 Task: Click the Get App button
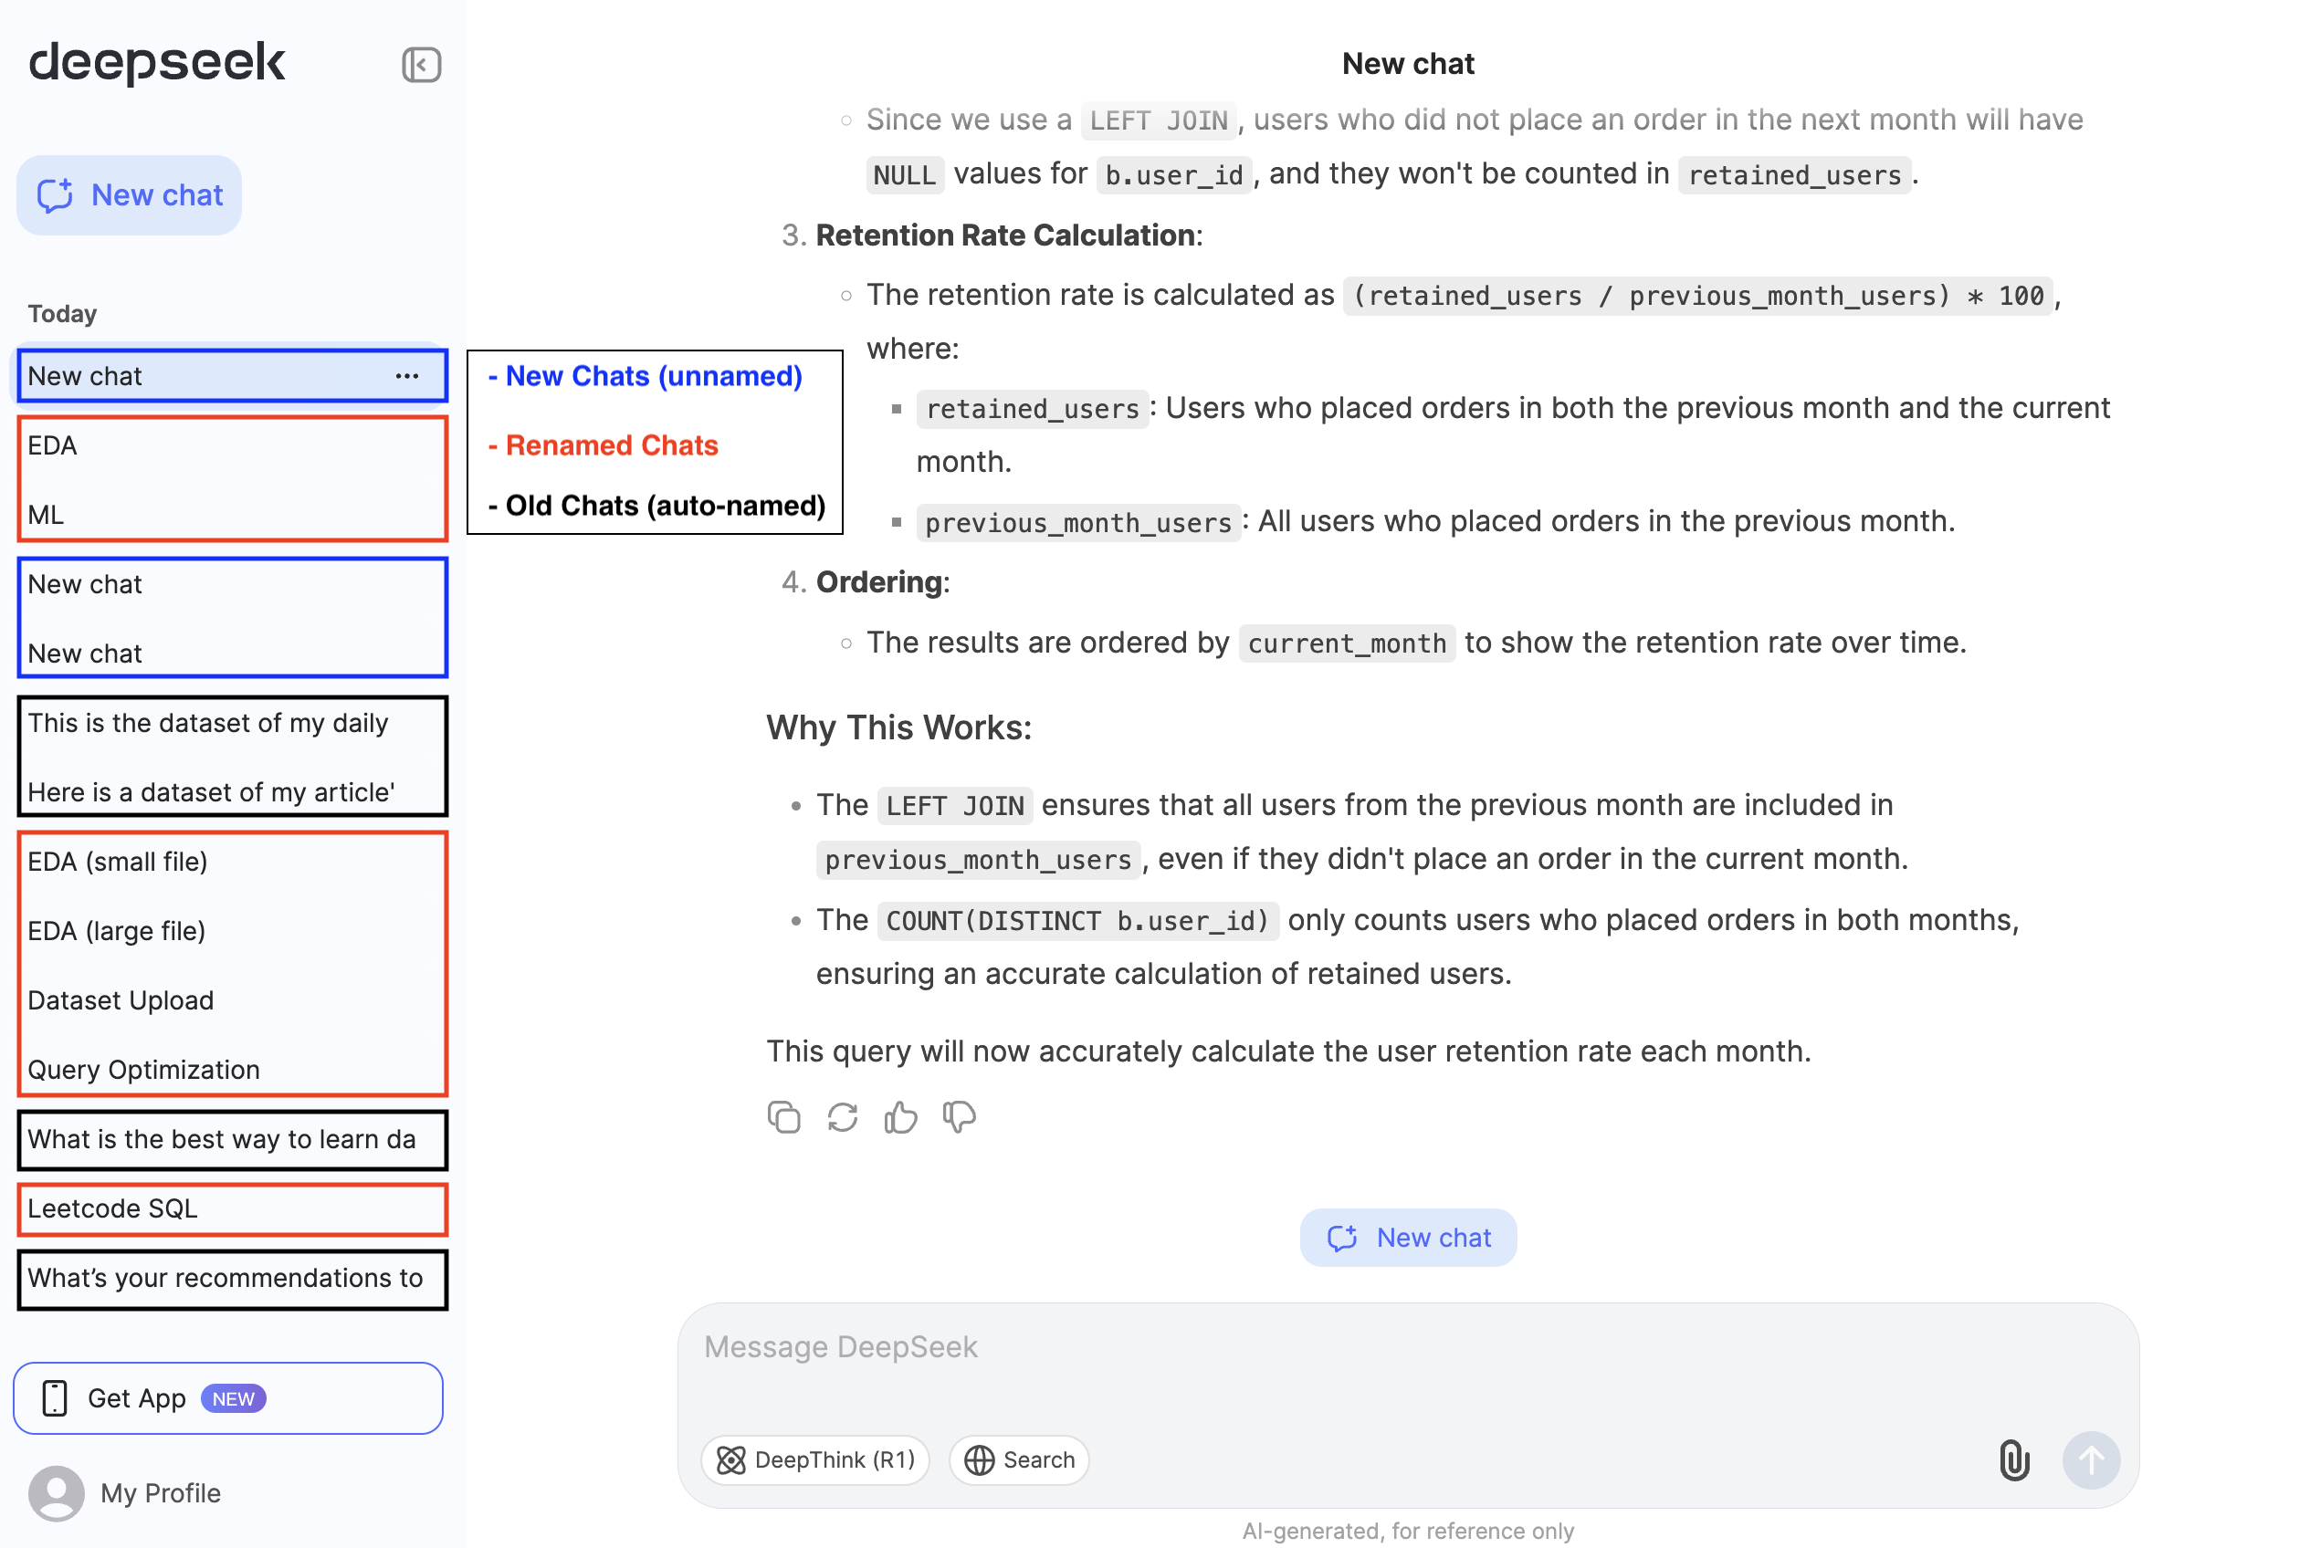pos(228,1398)
